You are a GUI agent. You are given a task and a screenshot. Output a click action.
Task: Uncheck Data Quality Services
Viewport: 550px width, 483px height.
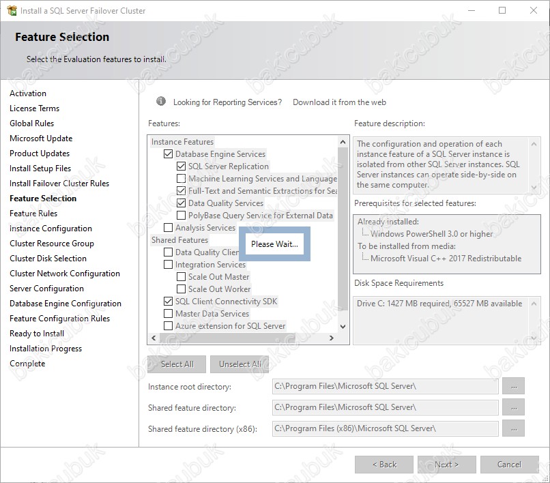pos(181,203)
